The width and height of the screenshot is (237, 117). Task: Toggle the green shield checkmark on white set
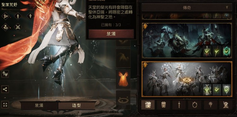coord(227,90)
